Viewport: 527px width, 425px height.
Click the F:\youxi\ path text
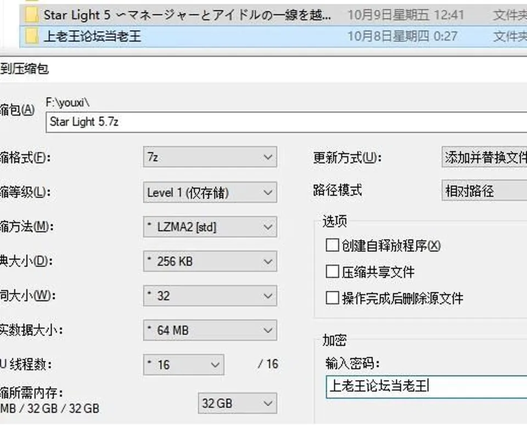pyautogui.click(x=68, y=103)
